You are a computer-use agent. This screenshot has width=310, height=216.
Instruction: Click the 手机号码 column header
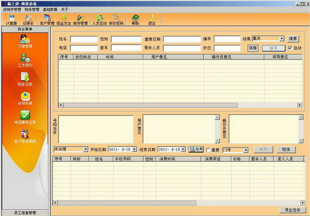click(128, 159)
